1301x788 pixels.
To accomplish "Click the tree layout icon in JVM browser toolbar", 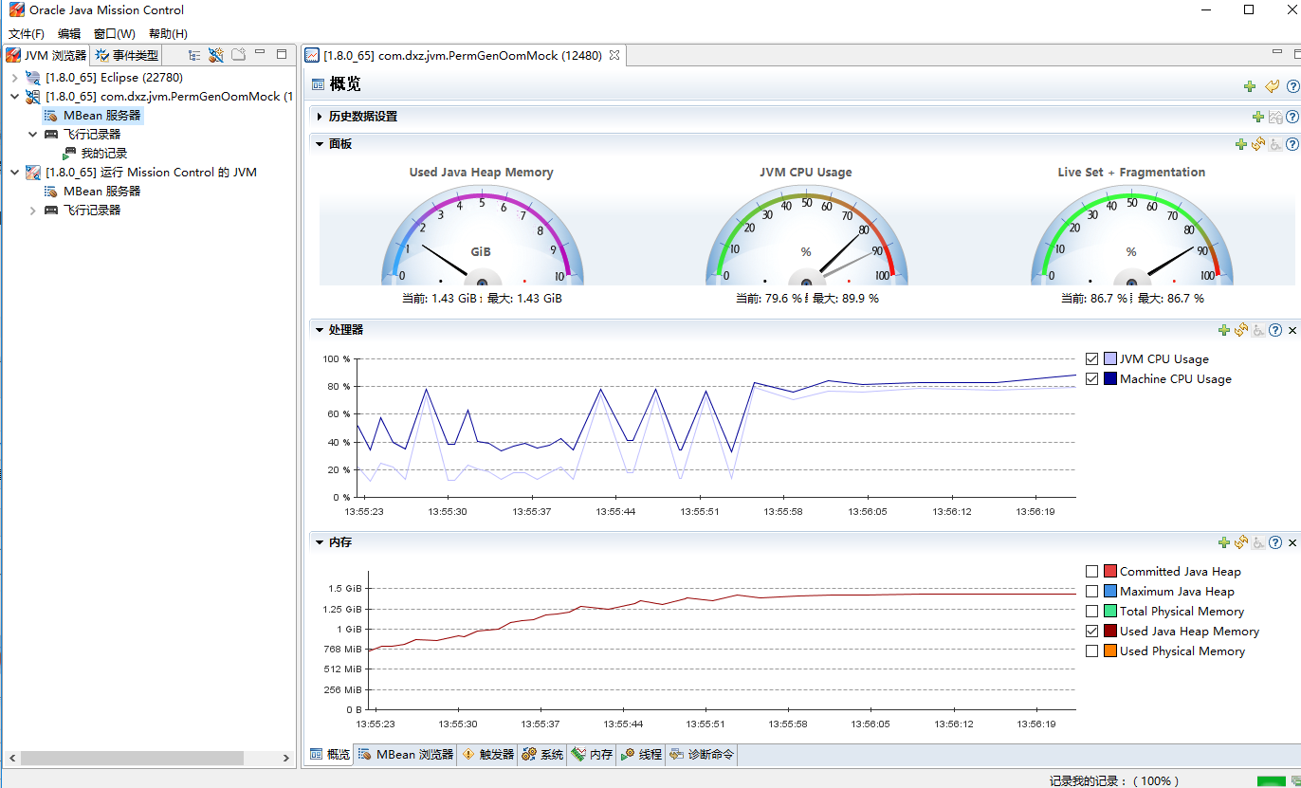I will pyautogui.click(x=194, y=55).
